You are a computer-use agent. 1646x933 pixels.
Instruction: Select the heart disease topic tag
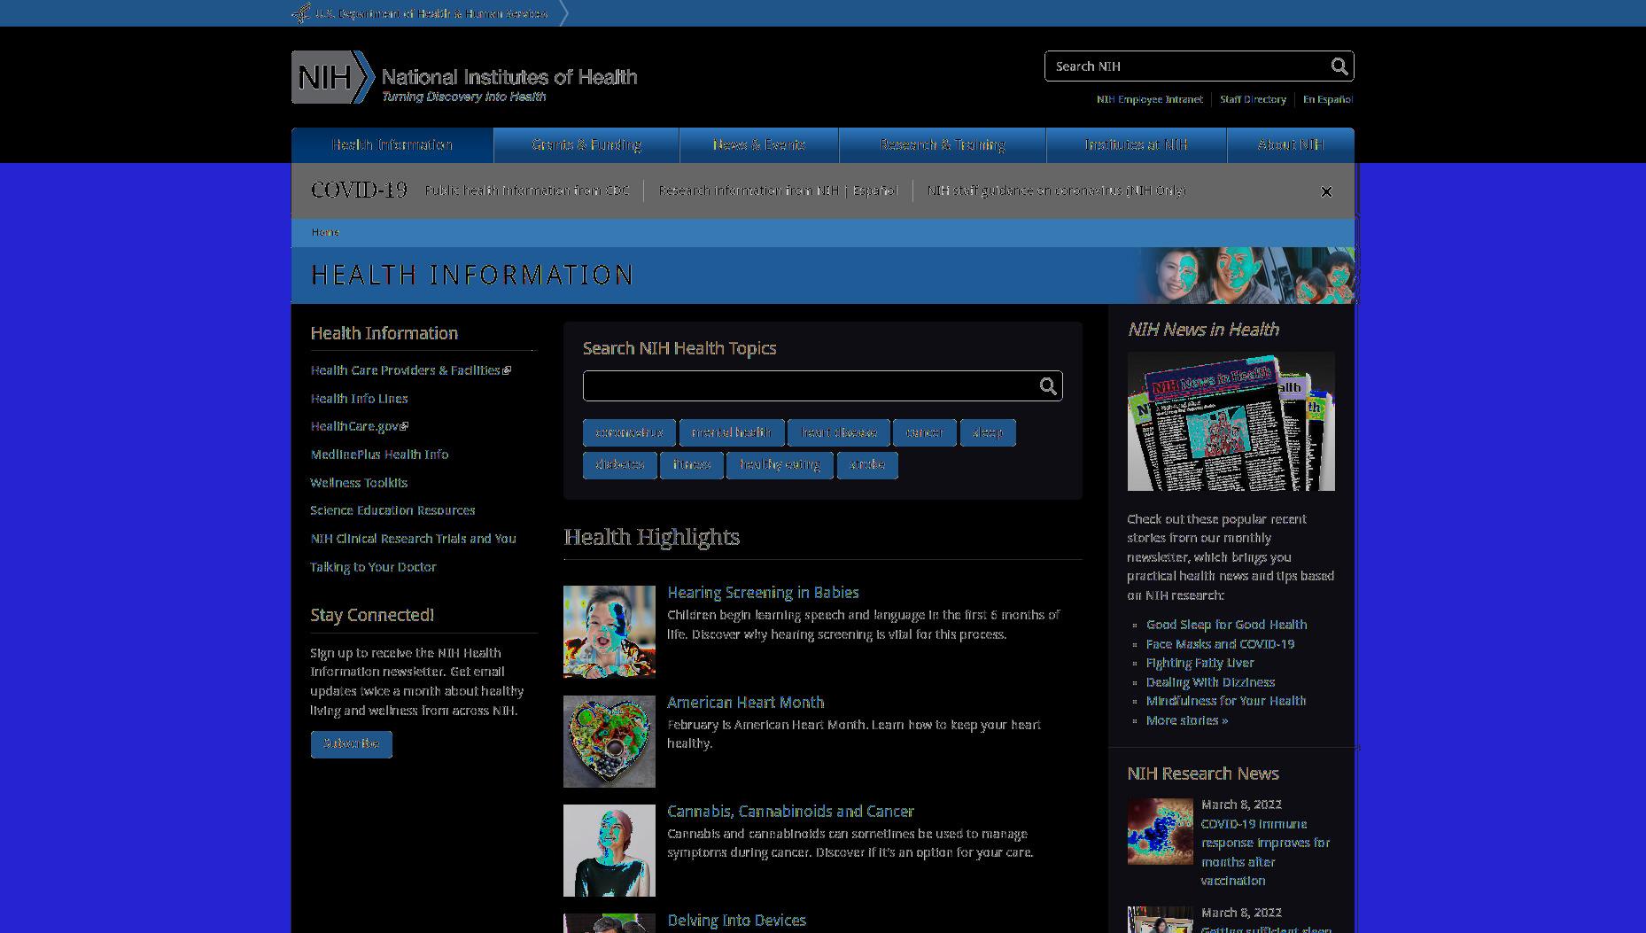coord(839,432)
